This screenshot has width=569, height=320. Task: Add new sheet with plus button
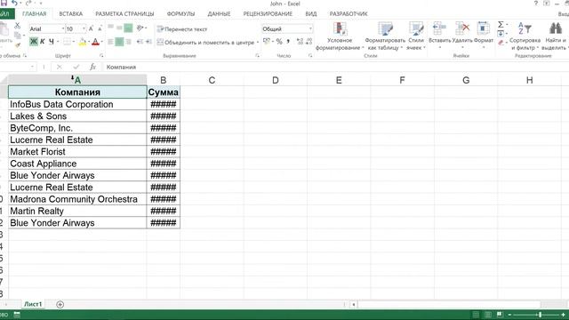(x=60, y=304)
